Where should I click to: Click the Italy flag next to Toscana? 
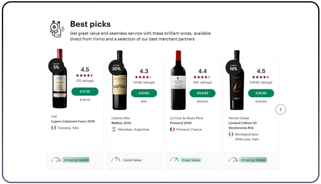tap(54, 128)
